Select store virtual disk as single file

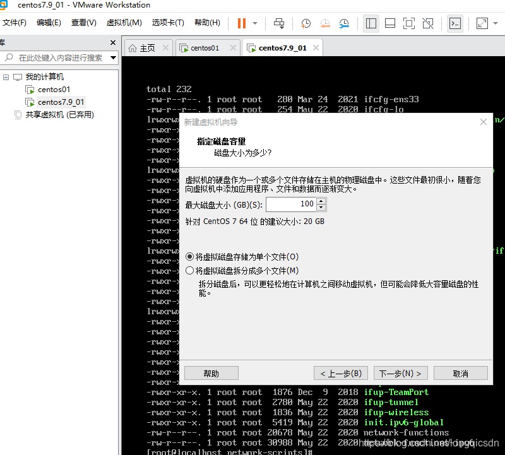click(x=190, y=257)
